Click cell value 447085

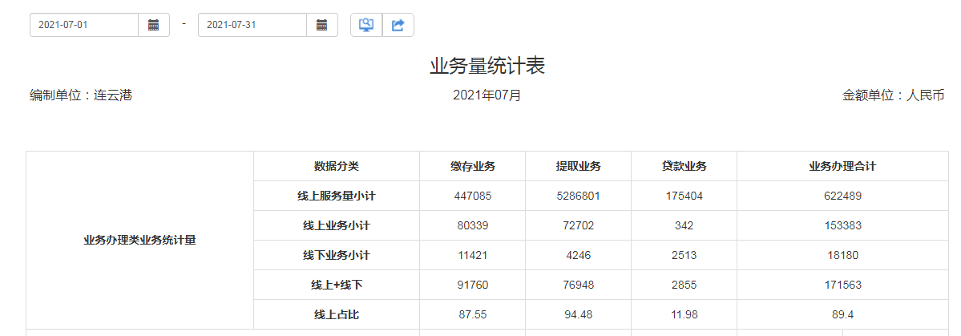(473, 196)
